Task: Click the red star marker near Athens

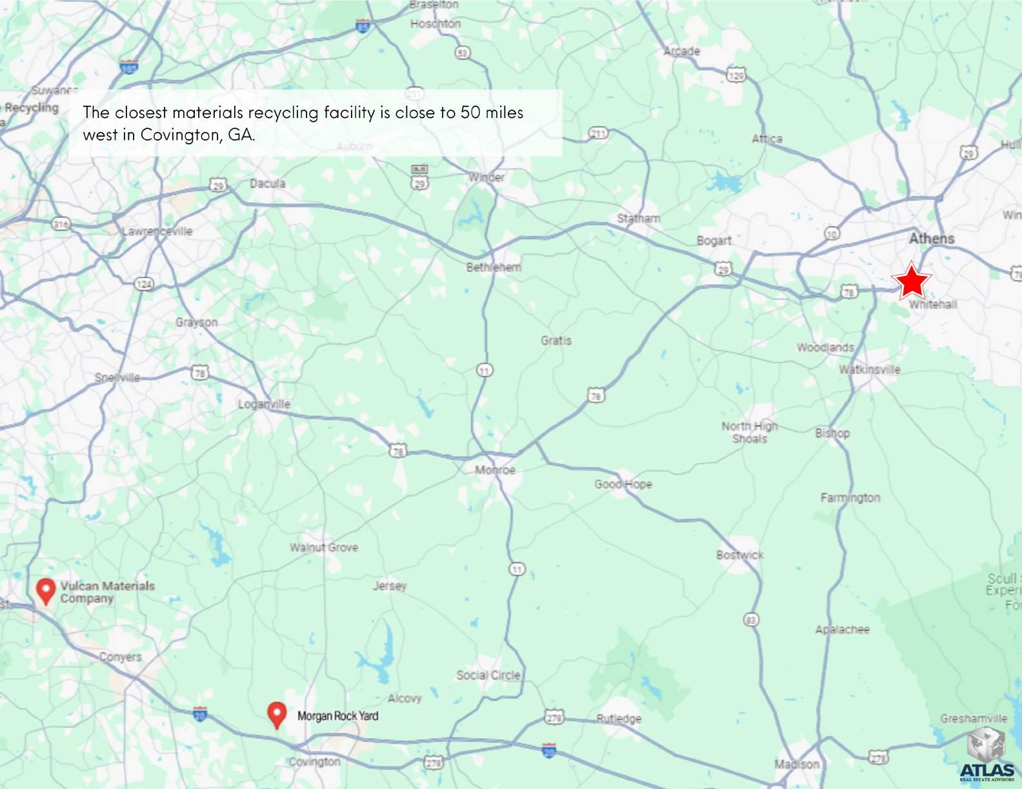Action: coord(912,281)
